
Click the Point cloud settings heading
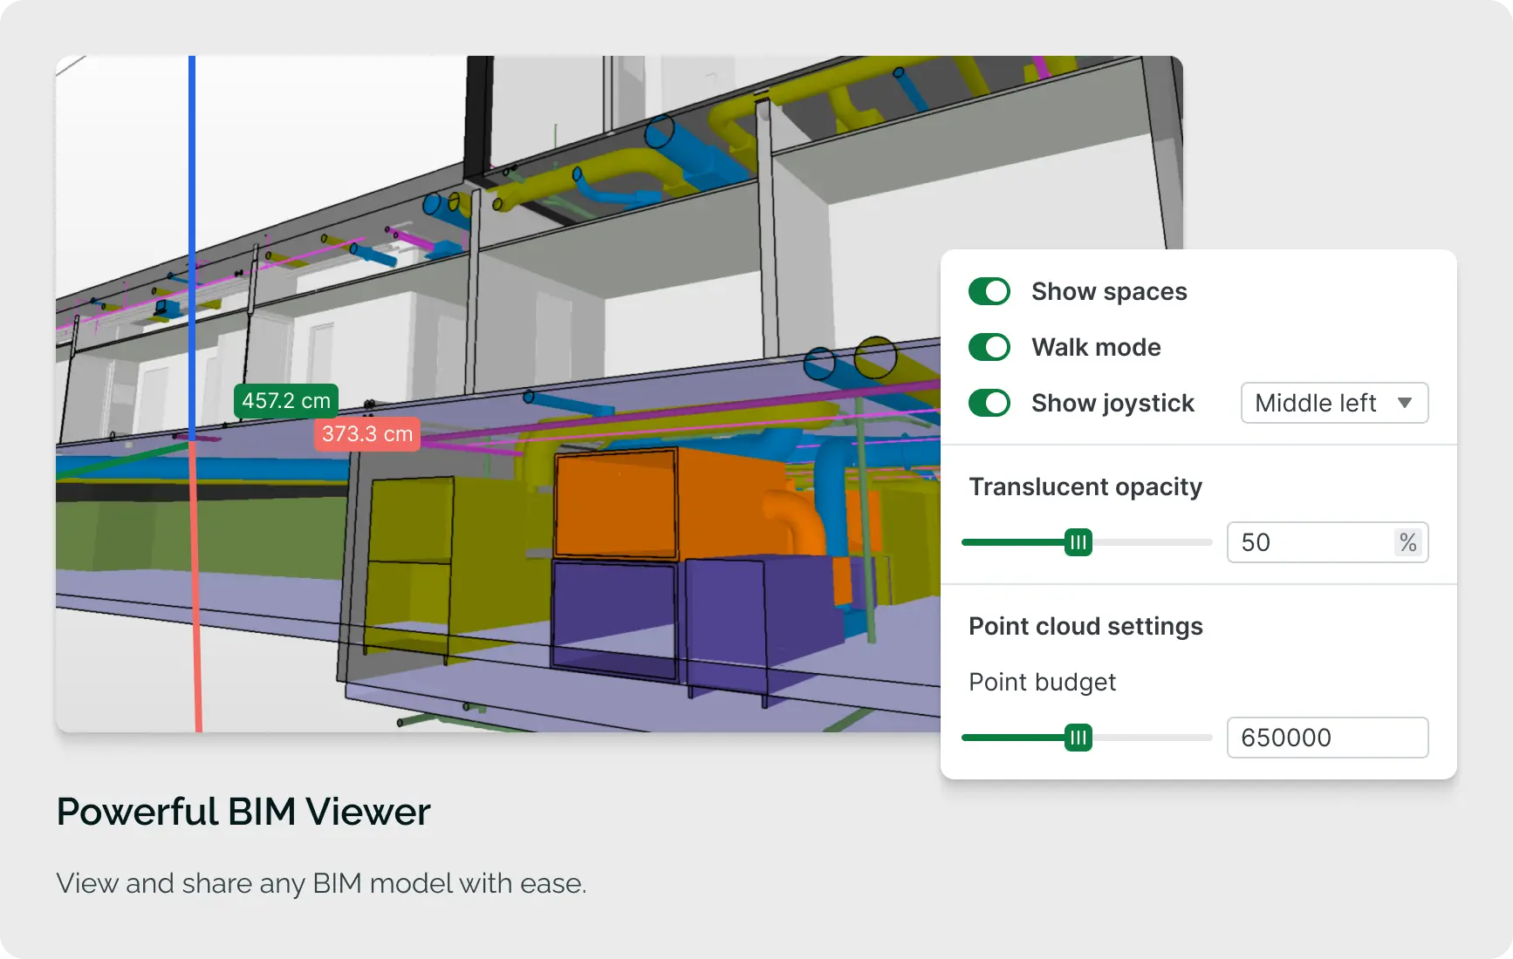pos(1085,626)
